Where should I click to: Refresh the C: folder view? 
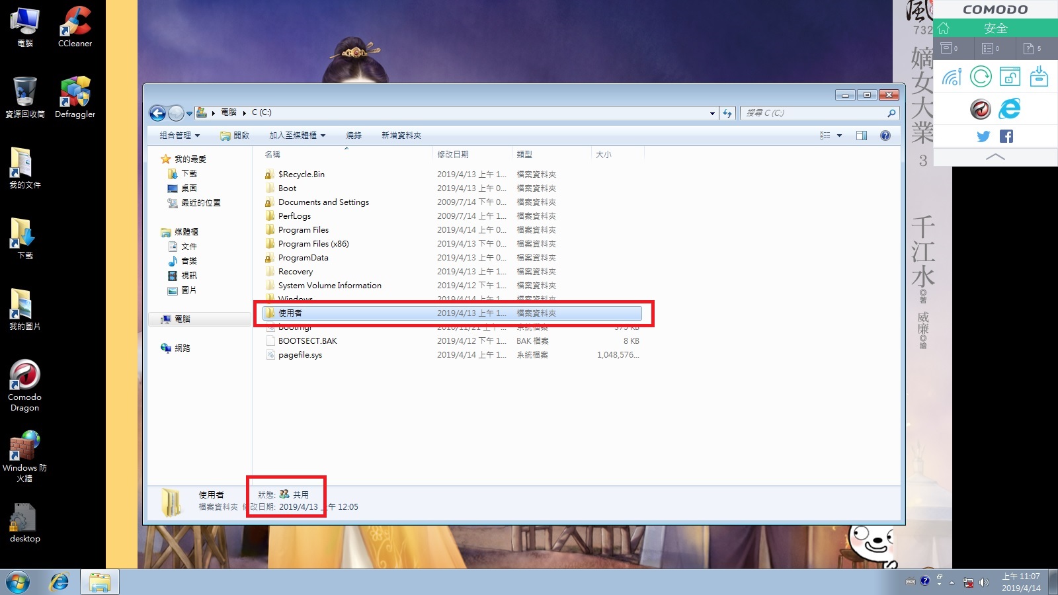(727, 113)
